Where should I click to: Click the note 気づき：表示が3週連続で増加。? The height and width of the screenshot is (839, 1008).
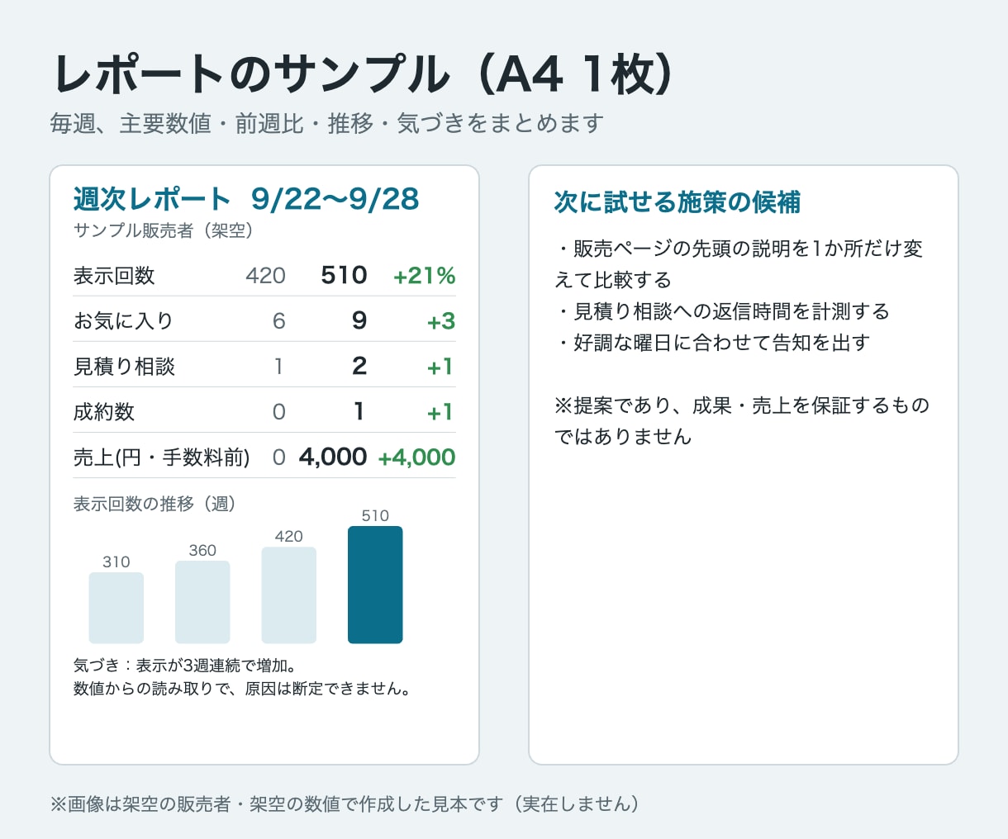185,666
